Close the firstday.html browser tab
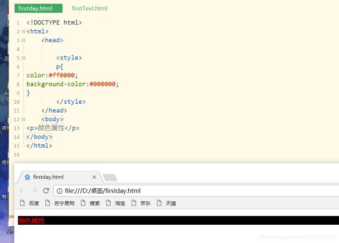Image resolution: width=339 pixels, height=243 pixels. (x=94, y=177)
